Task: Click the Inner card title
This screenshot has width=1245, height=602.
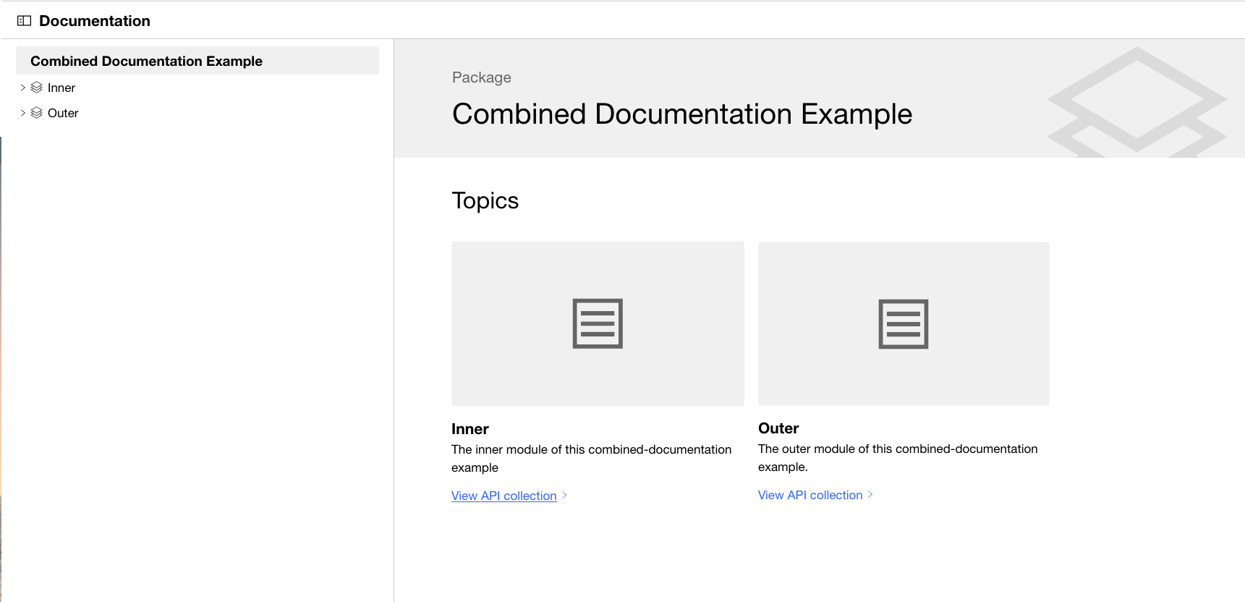Action: coord(470,429)
